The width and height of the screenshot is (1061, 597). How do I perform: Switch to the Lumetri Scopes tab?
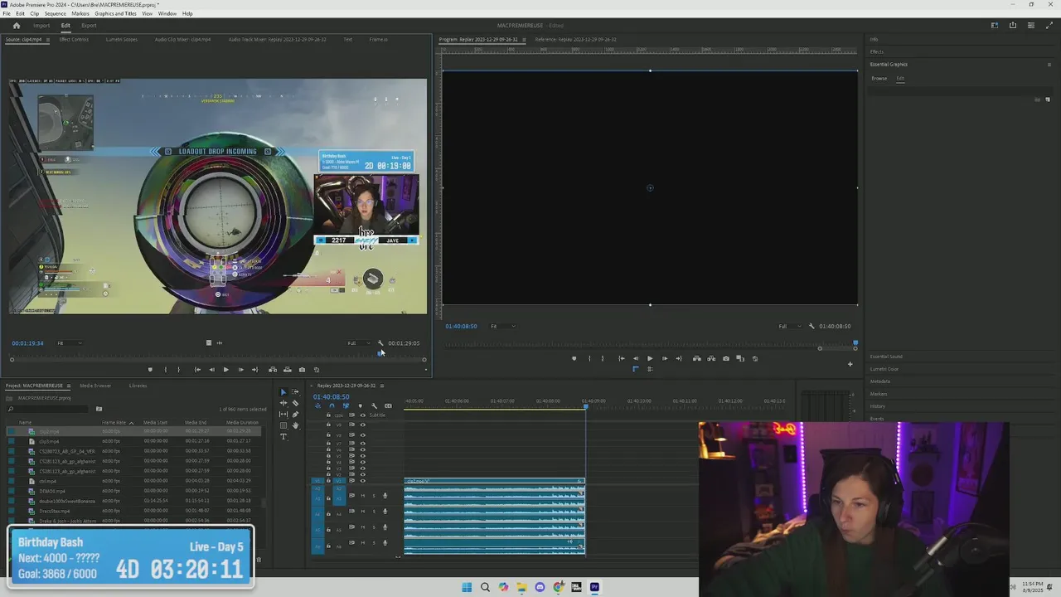point(122,40)
